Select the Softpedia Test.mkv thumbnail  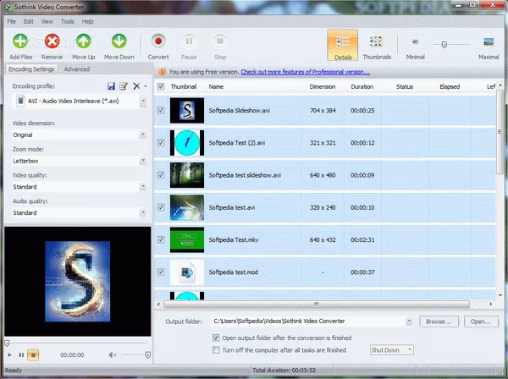point(187,239)
